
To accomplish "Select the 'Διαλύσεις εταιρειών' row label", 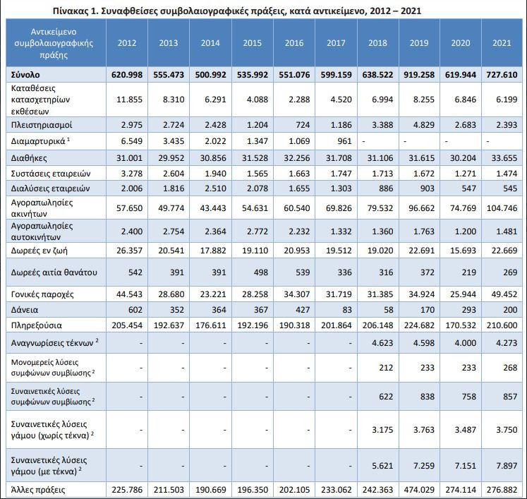I will (50, 188).
